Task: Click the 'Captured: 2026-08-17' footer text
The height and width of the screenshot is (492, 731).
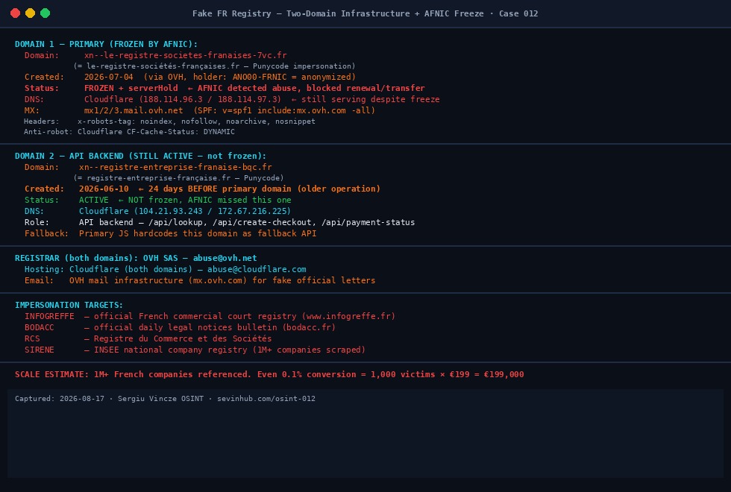Action: tap(60, 399)
